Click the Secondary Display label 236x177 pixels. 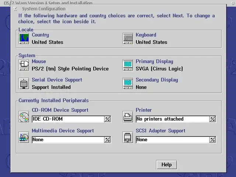pyautogui.click(x=157, y=80)
